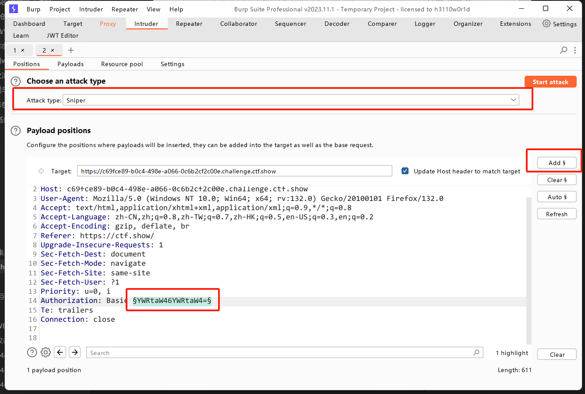Screen dimensions: 585x394
Task: Switch to the Comparer tab
Action: click(x=382, y=24)
